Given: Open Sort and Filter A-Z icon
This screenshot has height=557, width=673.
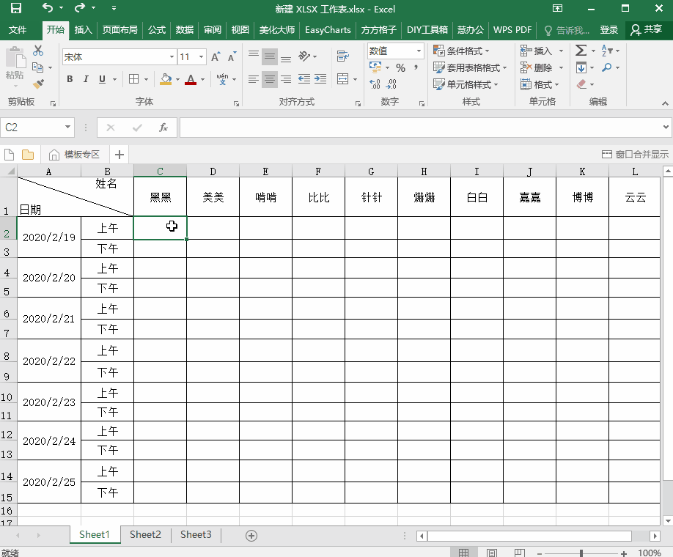Looking at the screenshot, I should tap(606, 51).
